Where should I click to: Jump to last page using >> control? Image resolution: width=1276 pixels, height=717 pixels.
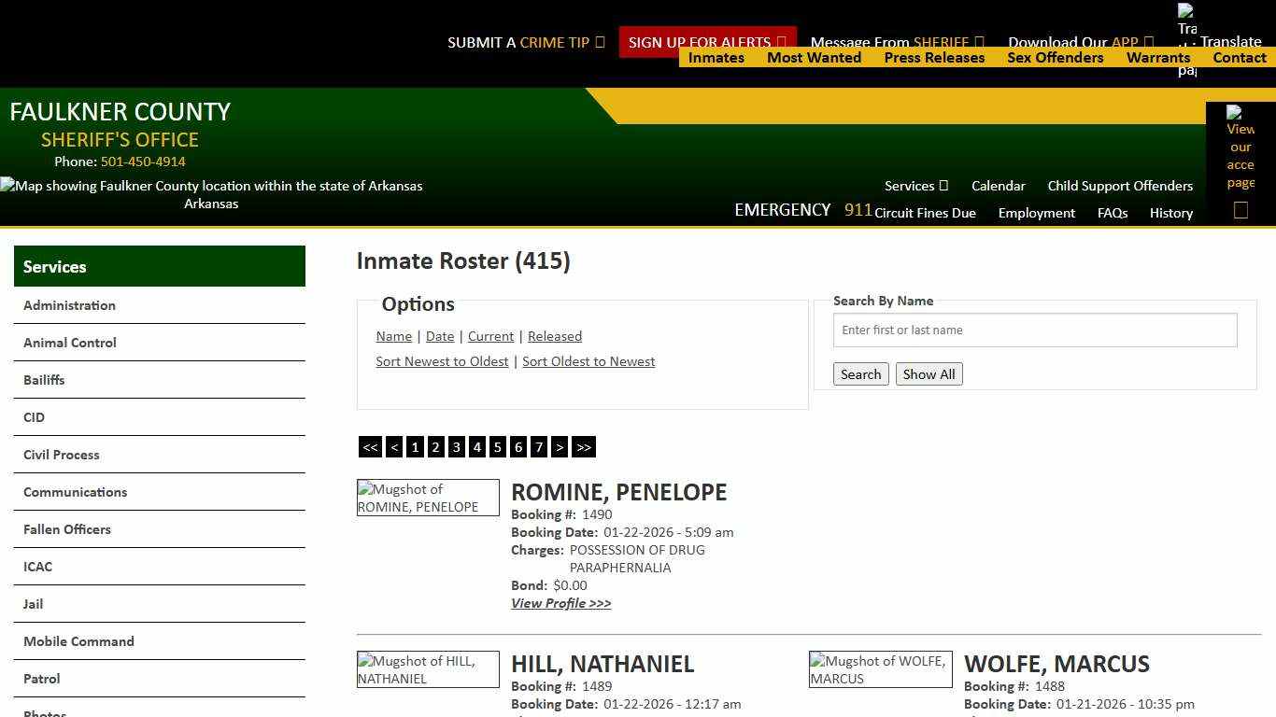(x=584, y=447)
